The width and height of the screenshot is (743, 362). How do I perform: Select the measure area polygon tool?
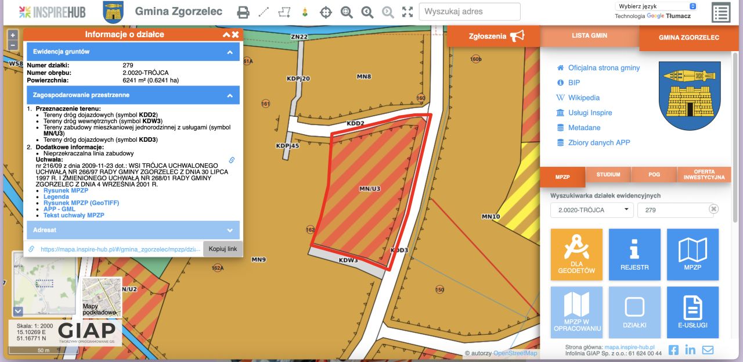pyautogui.click(x=284, y=12)
